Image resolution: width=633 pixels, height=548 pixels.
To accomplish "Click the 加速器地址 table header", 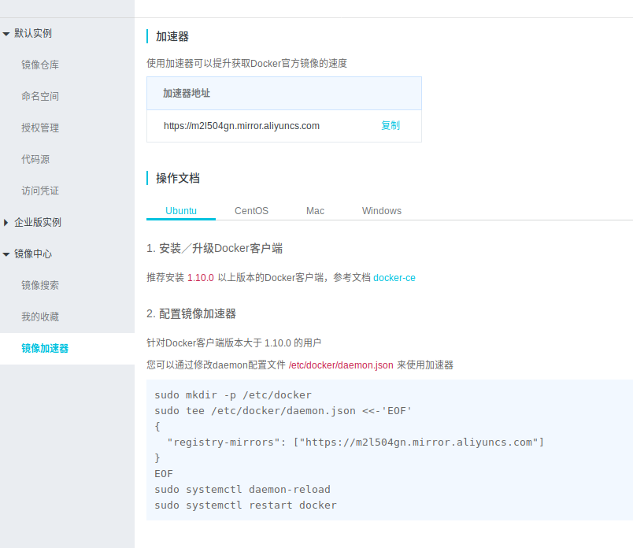I will [x=284, y=93].
